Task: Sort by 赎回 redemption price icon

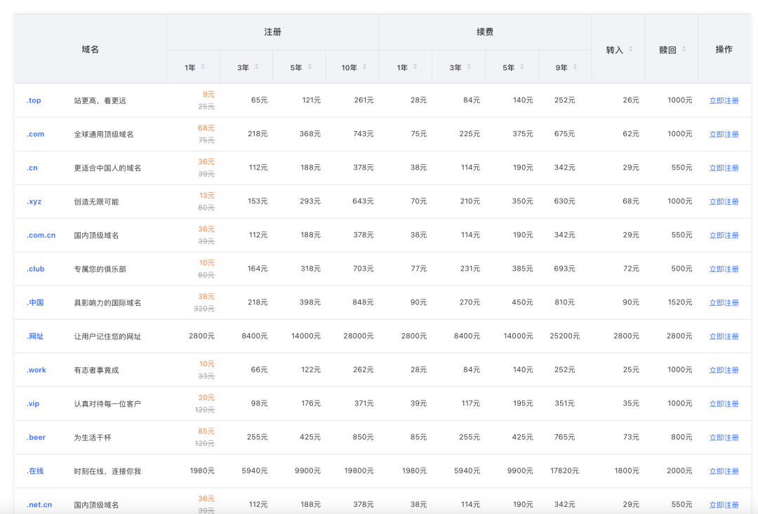Action: click(684, 49)
